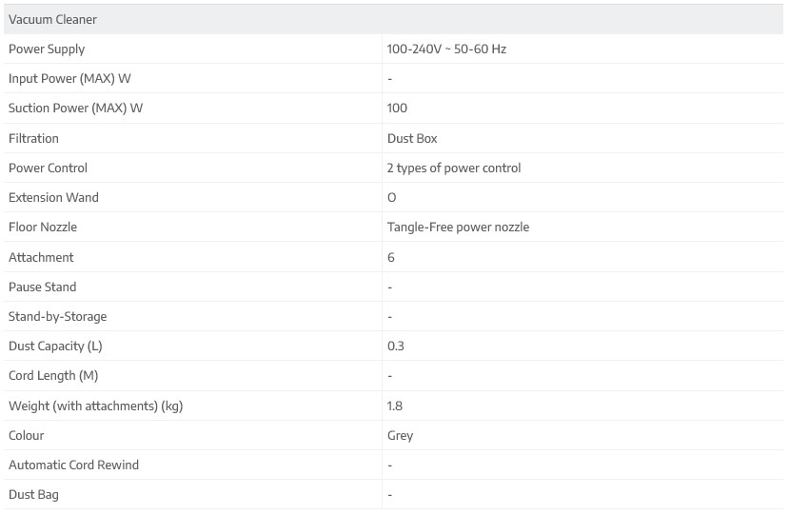The image size is (789, 515).
Task: Click the suction power value 100
Action: pos(397,108)
